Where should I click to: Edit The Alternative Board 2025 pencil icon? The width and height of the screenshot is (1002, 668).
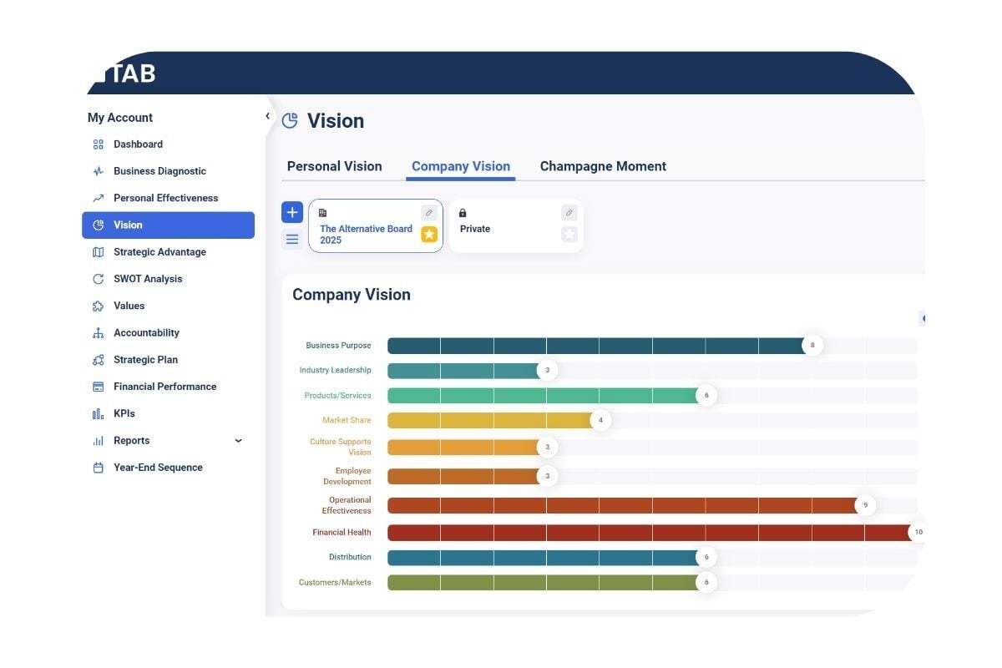tap(428, 213)
